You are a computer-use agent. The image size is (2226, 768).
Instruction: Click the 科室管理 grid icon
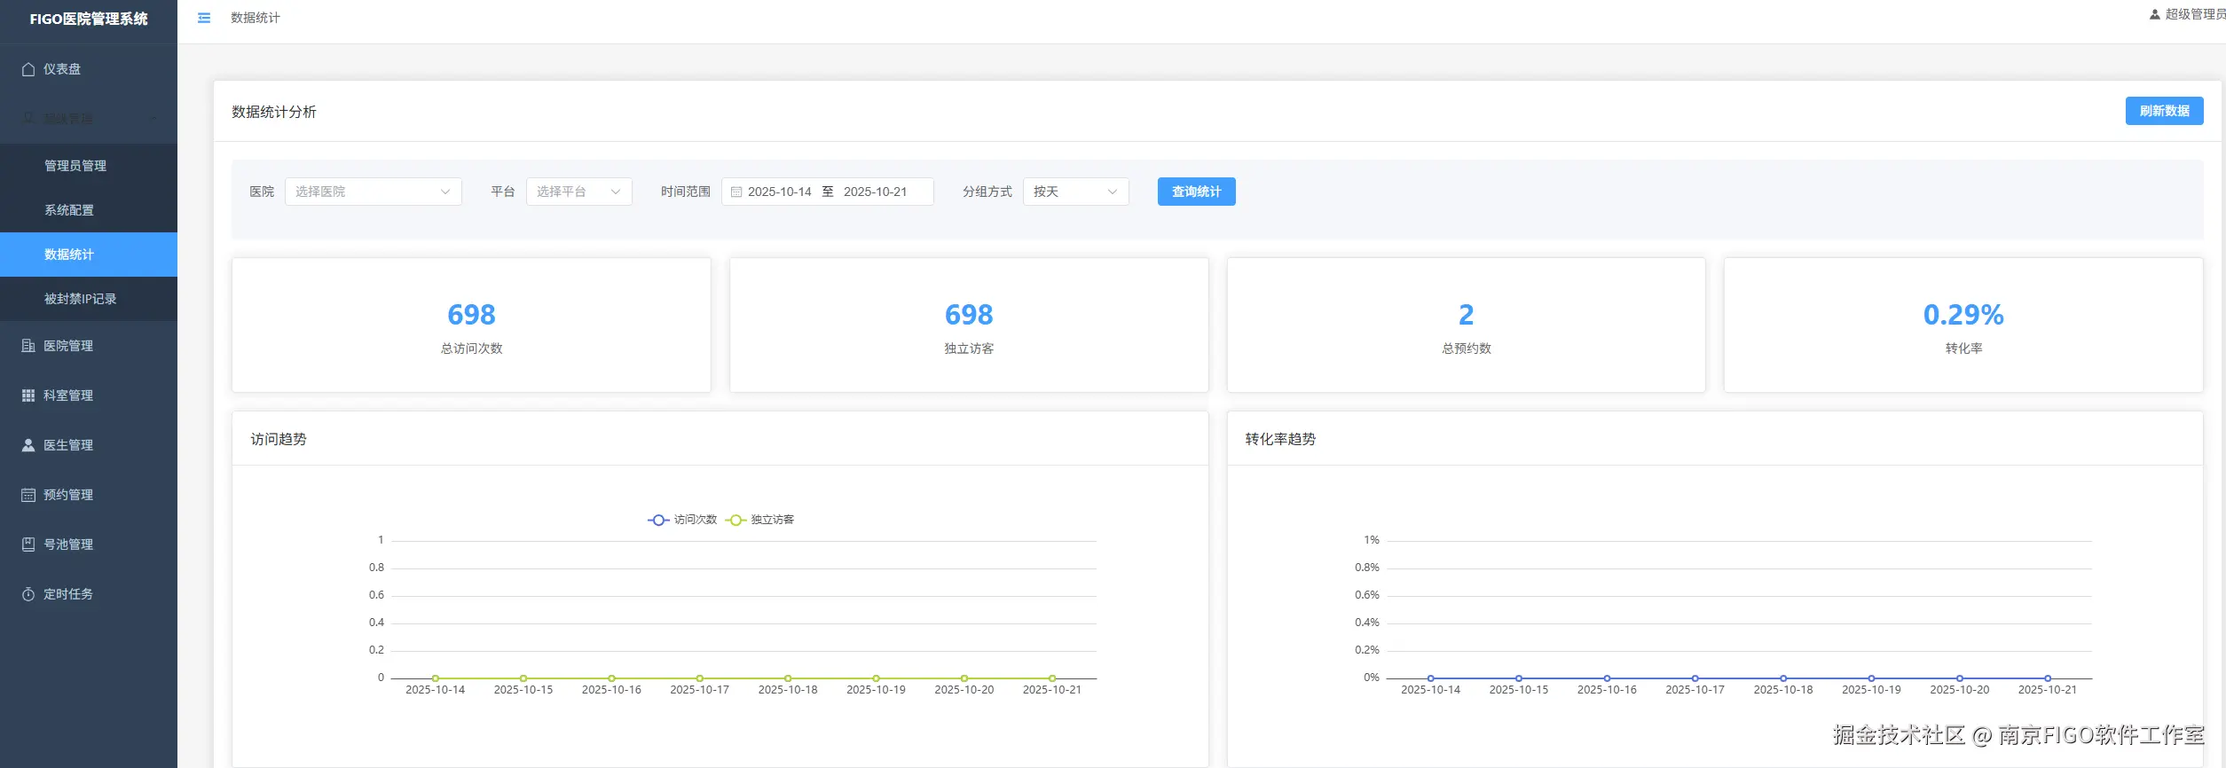pyautogui.click(x=28, y=396)
